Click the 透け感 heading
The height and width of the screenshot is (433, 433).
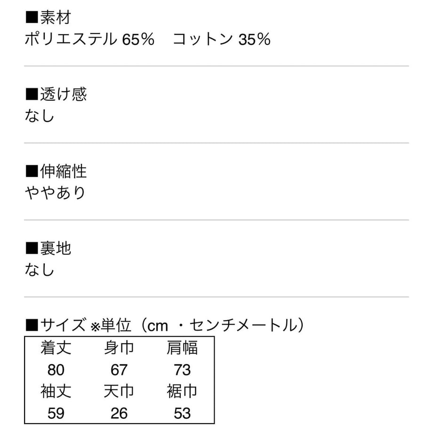(x=56, y=94)
